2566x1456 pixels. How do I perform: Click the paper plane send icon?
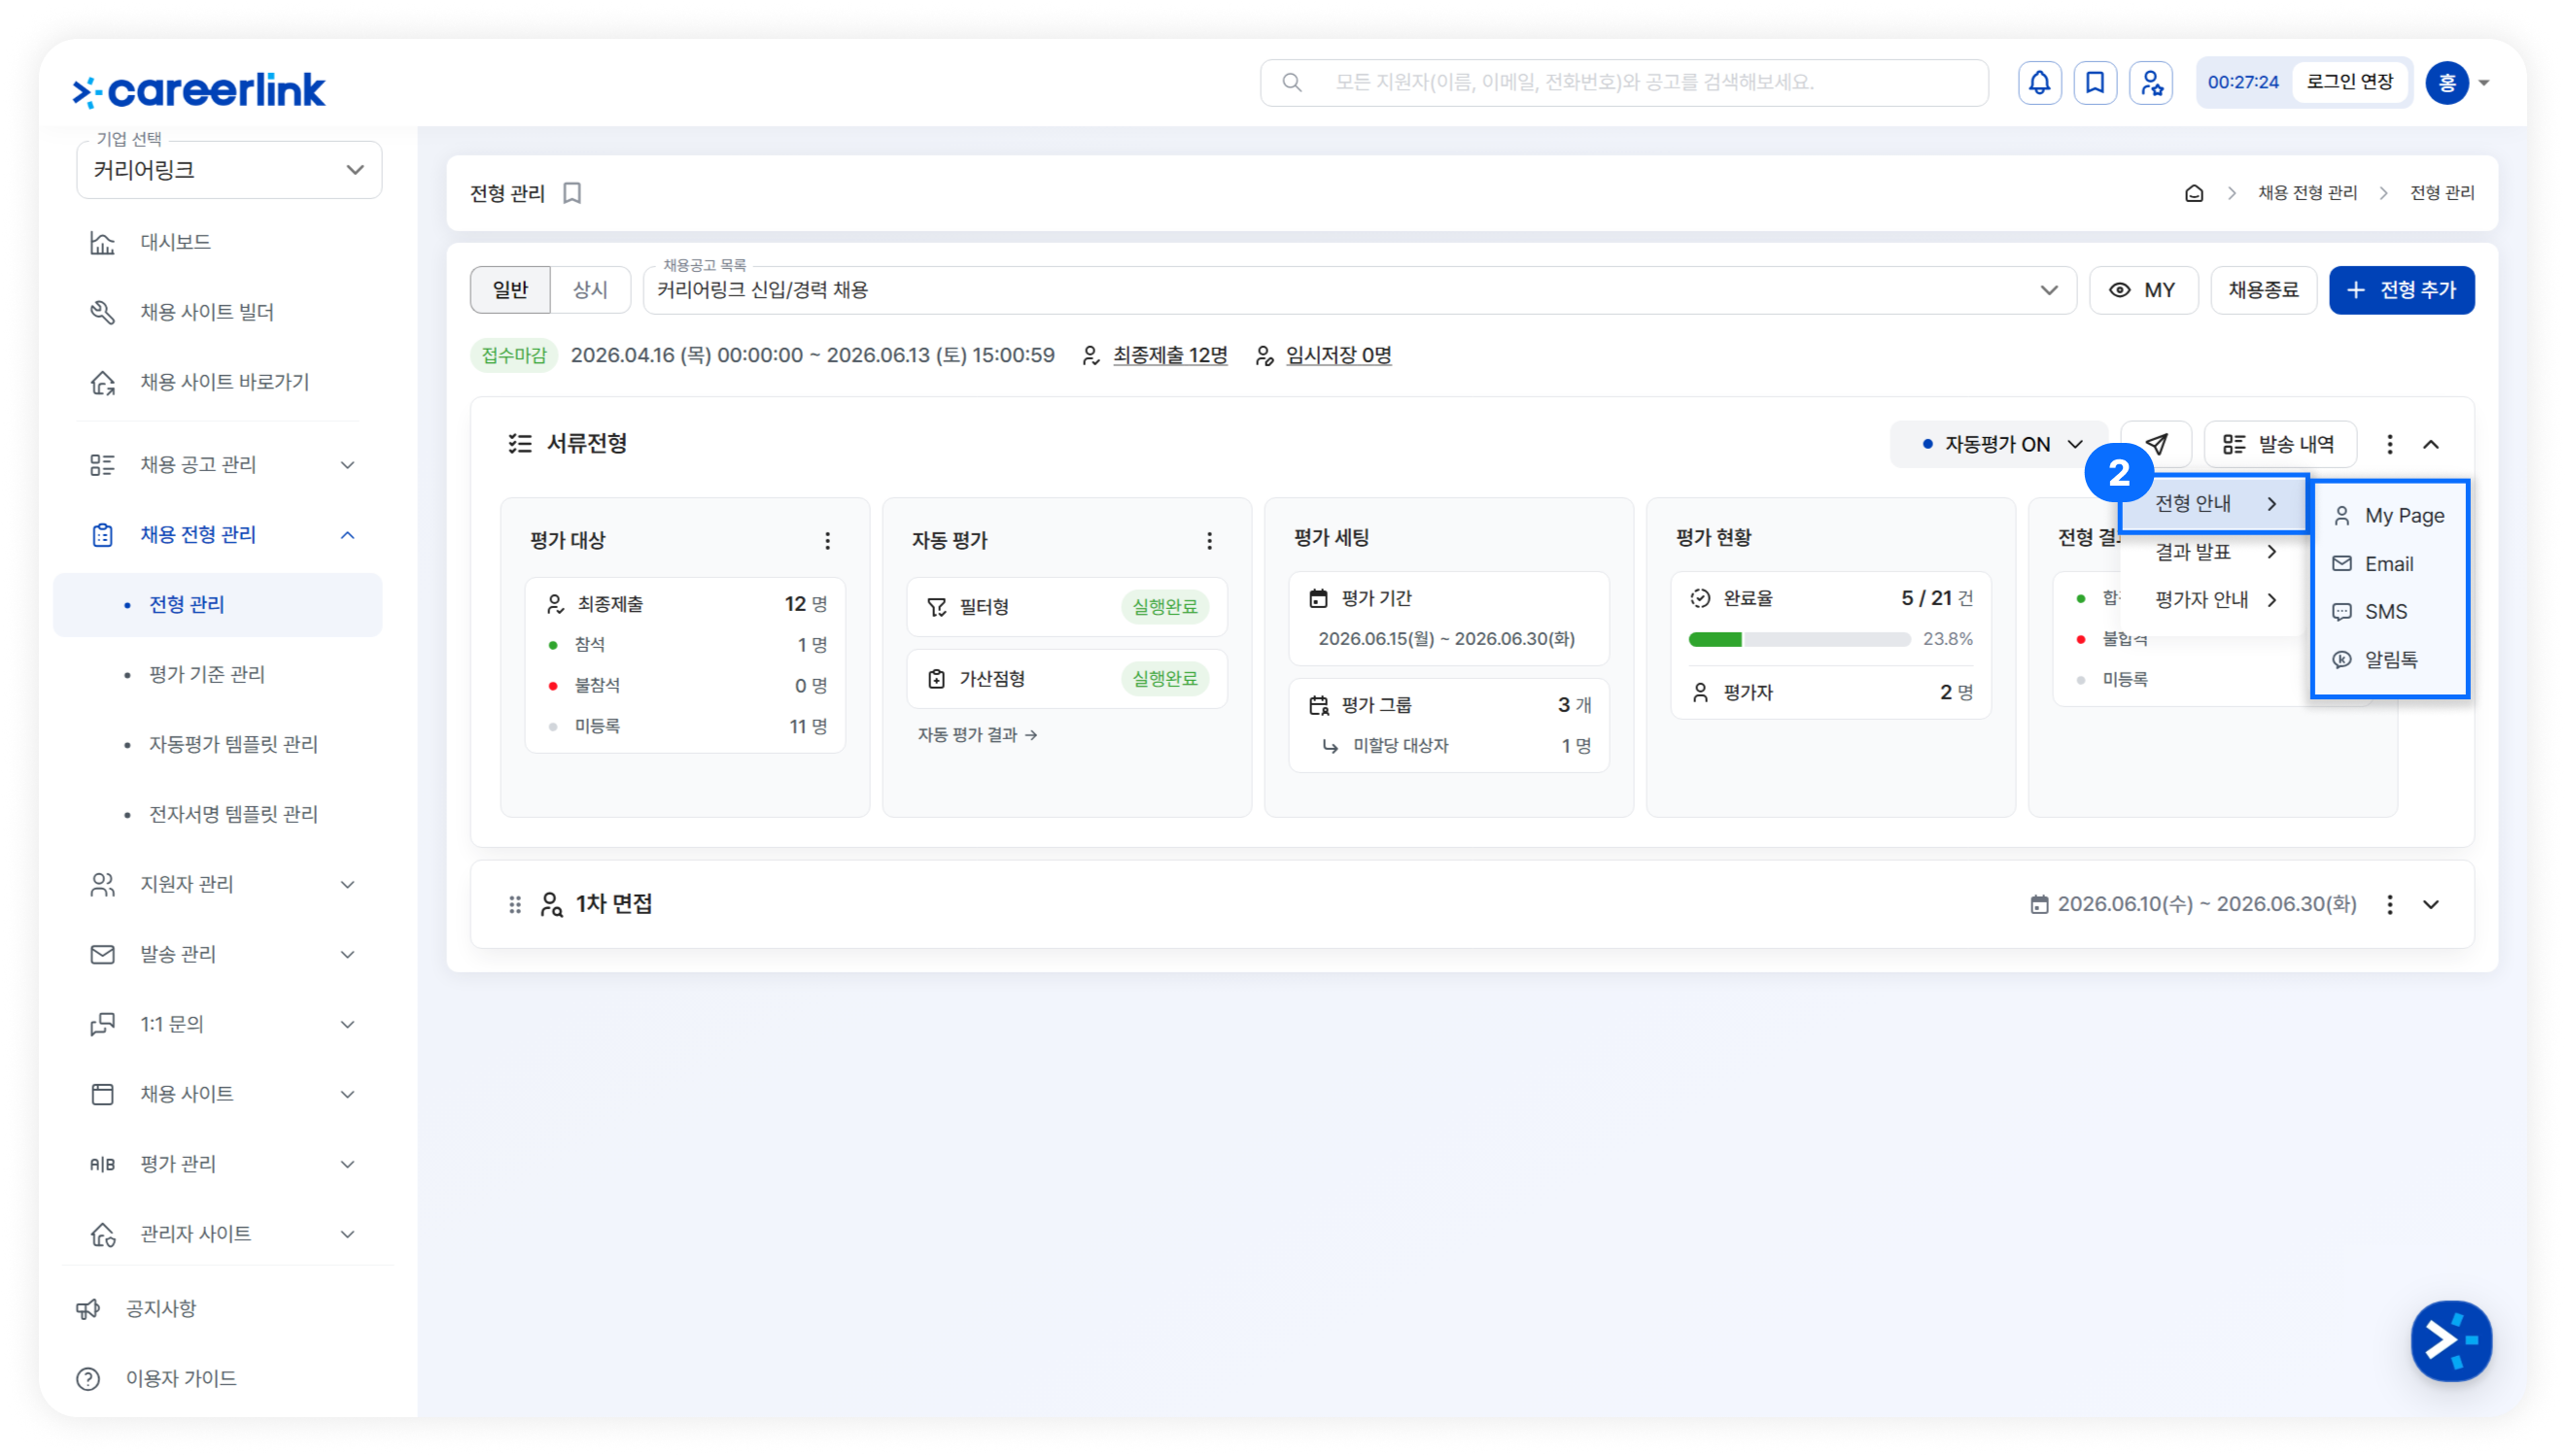click(x=2156, y=444)
